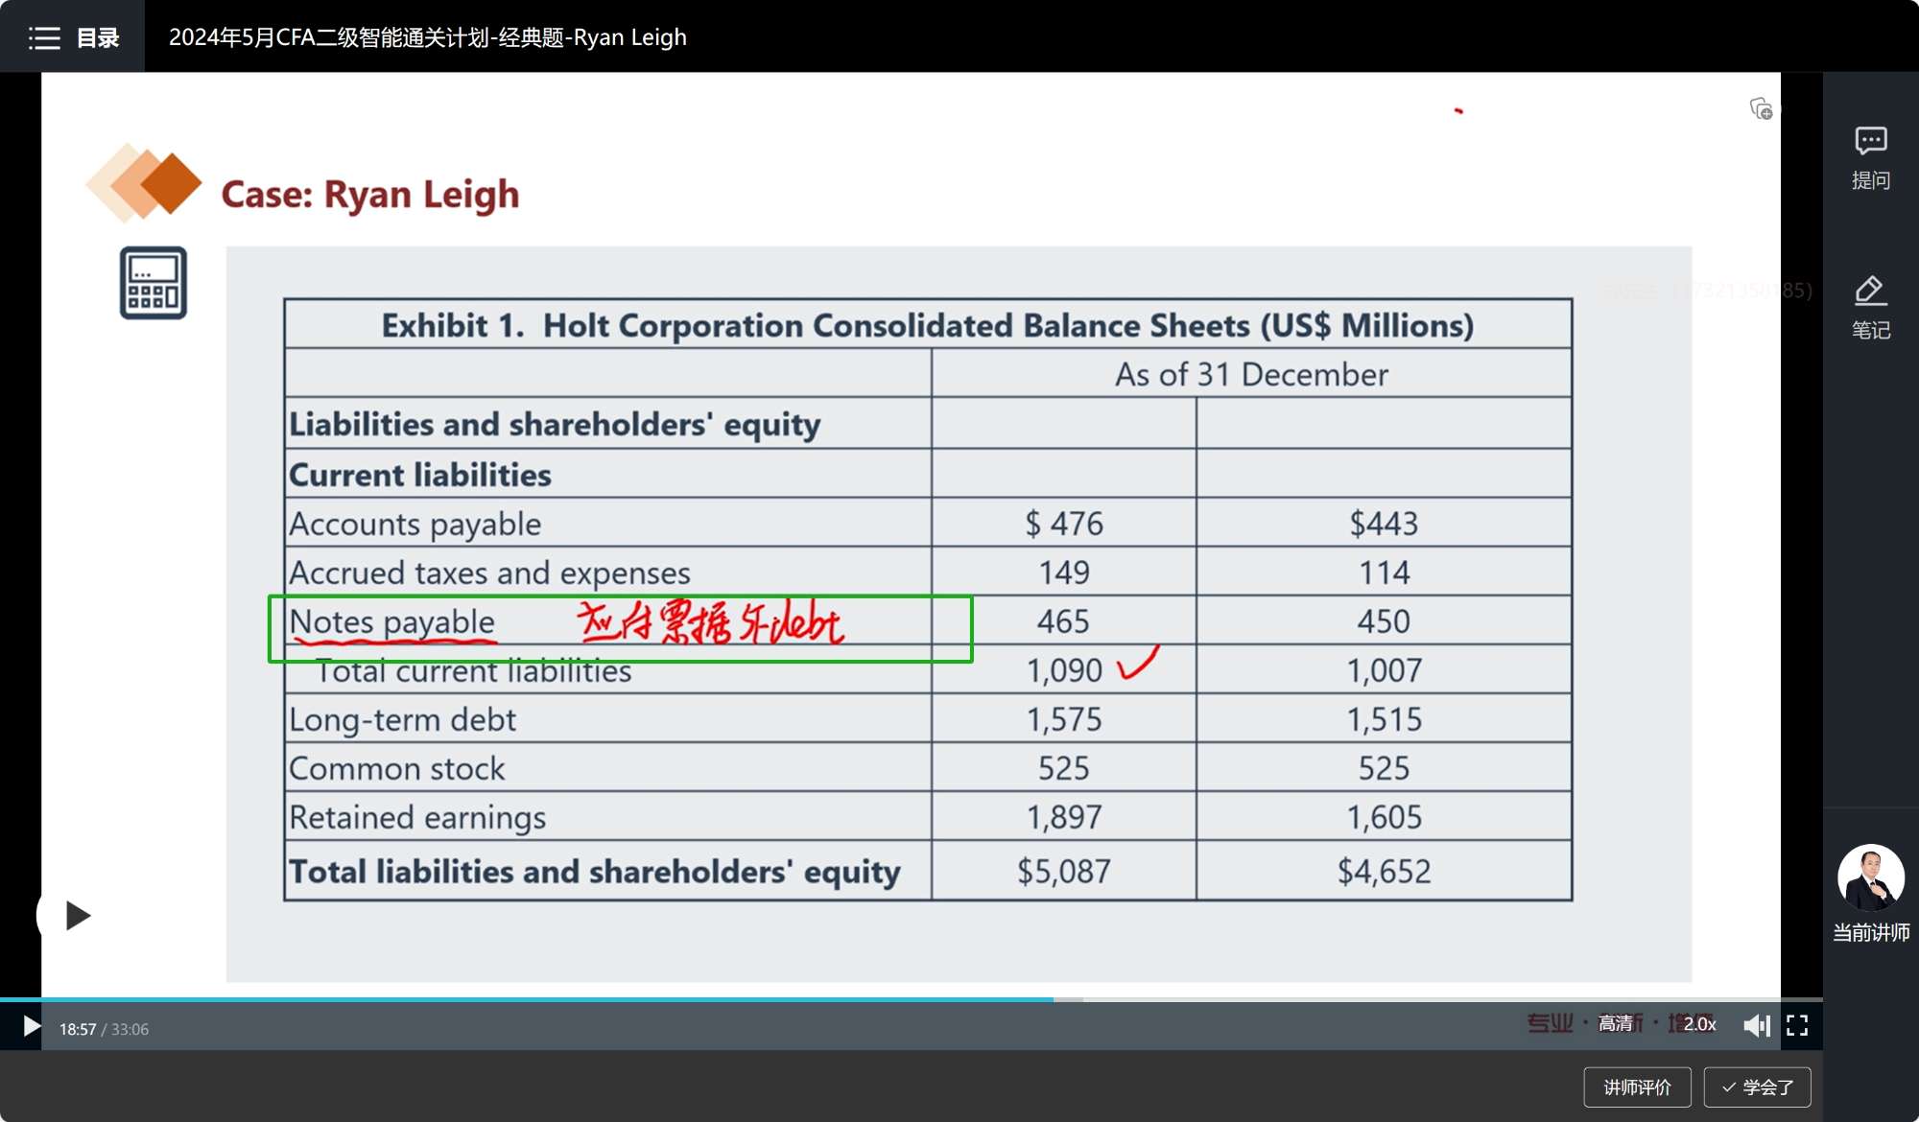Open the 2.0x playback speed dropdown

tap(1699, 1024)
